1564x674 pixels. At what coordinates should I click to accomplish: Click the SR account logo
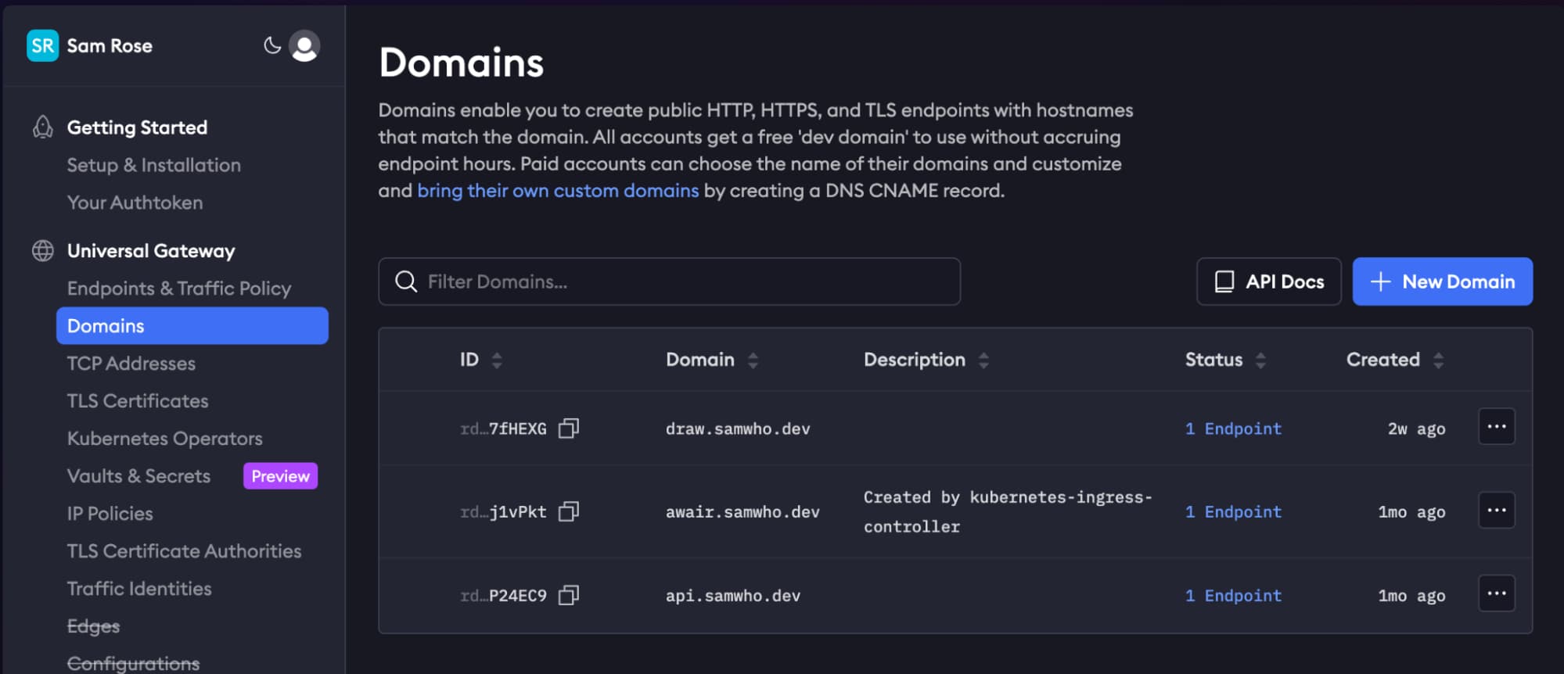click(42, 46)
